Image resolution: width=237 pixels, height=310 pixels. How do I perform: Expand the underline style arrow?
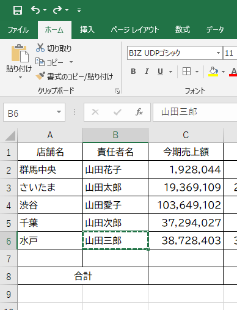170,72
